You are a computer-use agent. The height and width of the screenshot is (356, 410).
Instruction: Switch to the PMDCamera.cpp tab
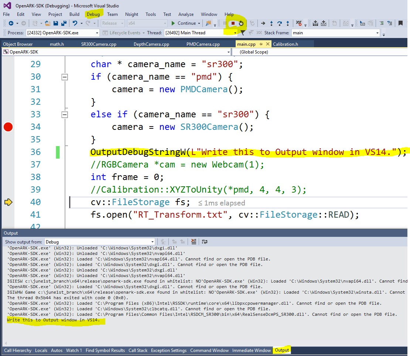pos(203,44)
